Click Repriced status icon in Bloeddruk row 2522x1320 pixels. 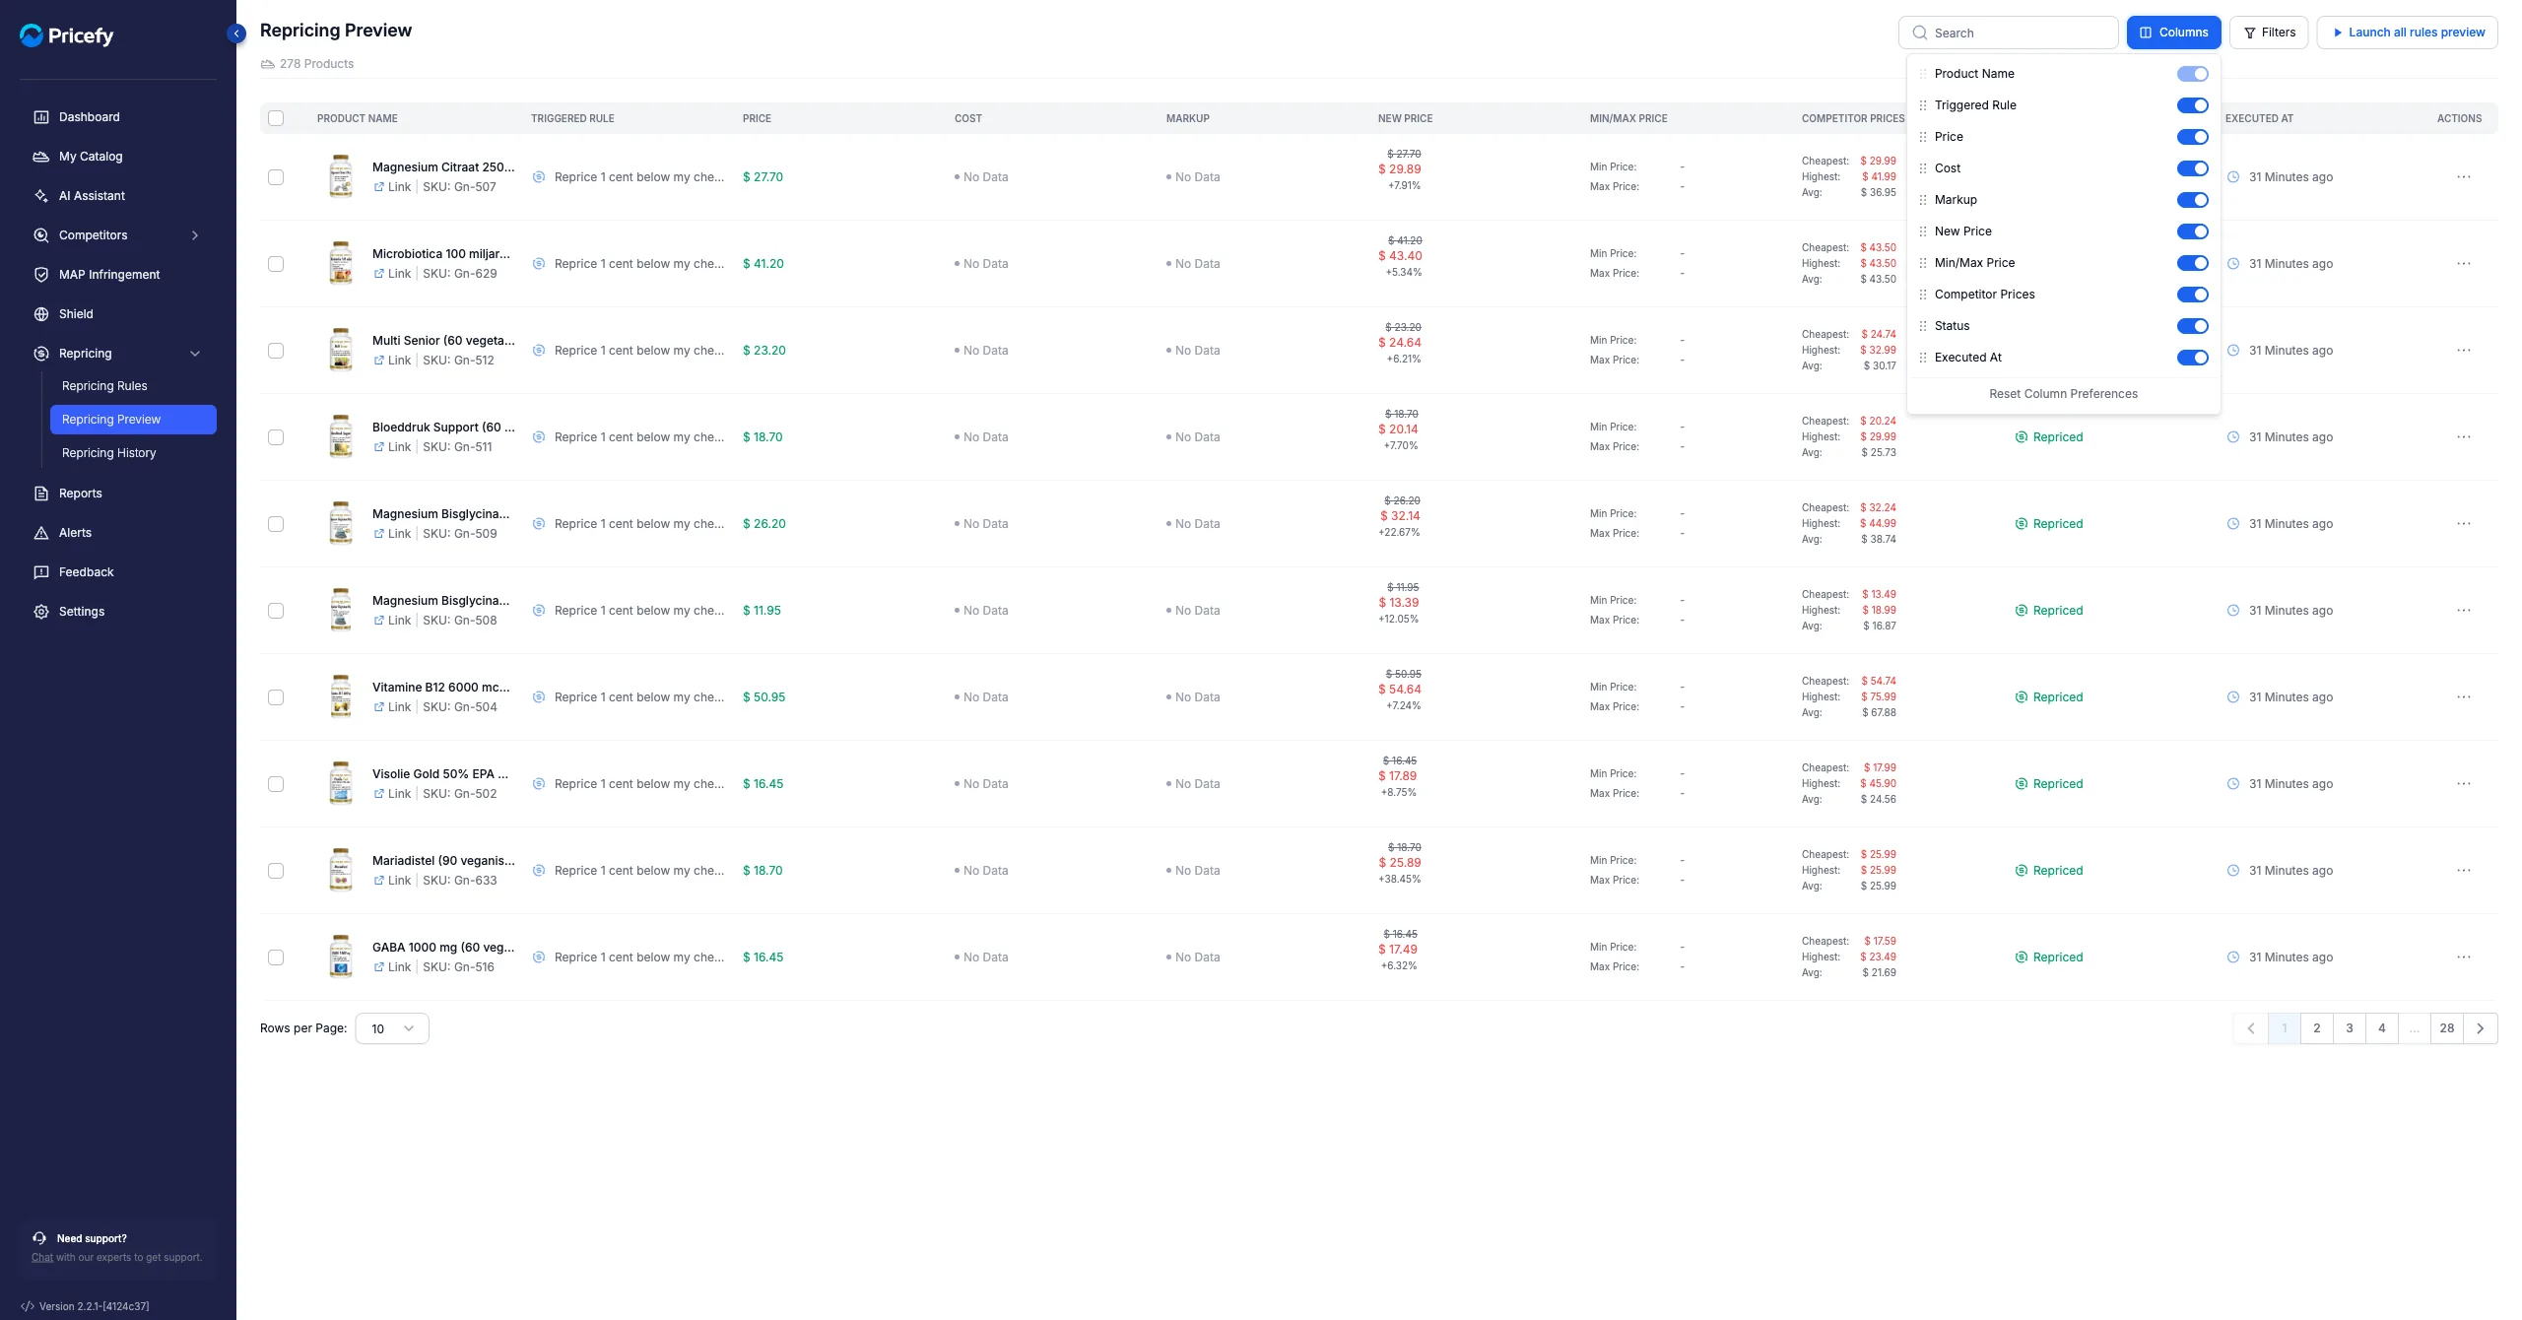(2022, 437)
